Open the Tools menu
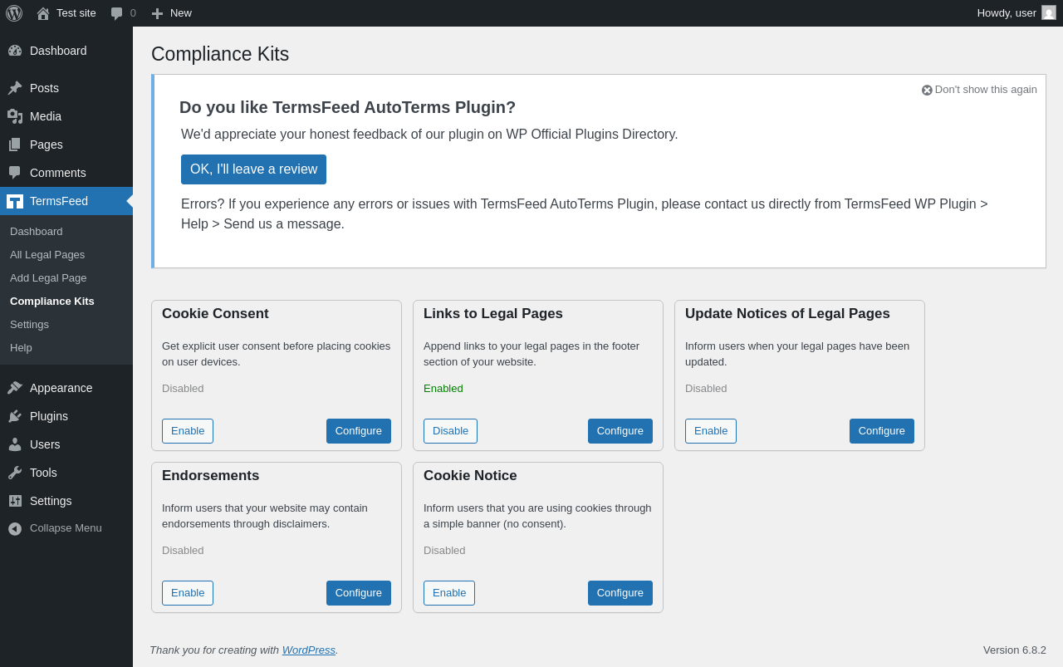1063x667 pixels. point(66,473)
